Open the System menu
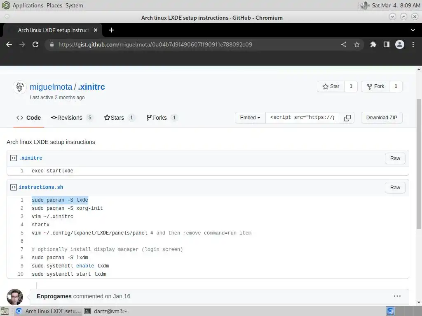 pyautogui.click(x=74, y=5)
